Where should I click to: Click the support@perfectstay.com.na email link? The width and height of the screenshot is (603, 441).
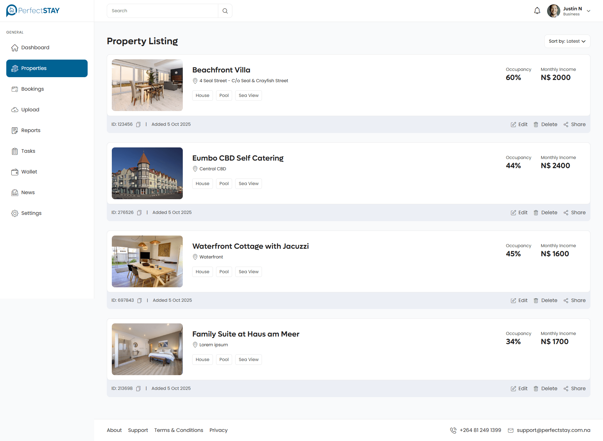[x=553, y=430]
